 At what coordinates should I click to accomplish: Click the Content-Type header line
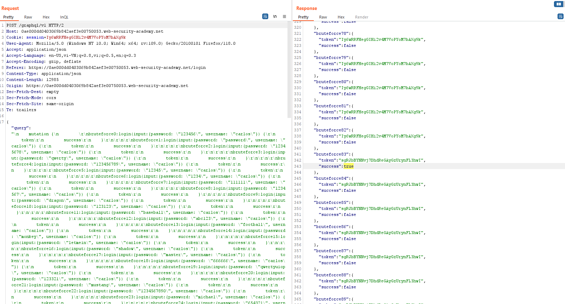click(x=44, y=74)
